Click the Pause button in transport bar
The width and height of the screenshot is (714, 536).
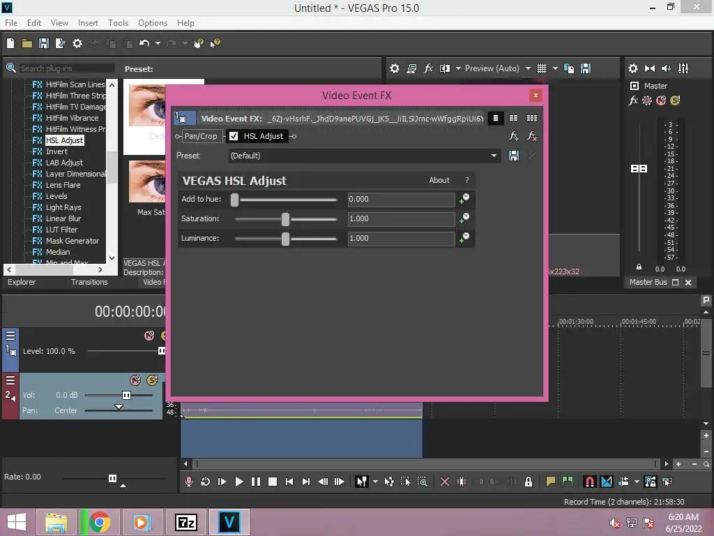tap(255, 482)
